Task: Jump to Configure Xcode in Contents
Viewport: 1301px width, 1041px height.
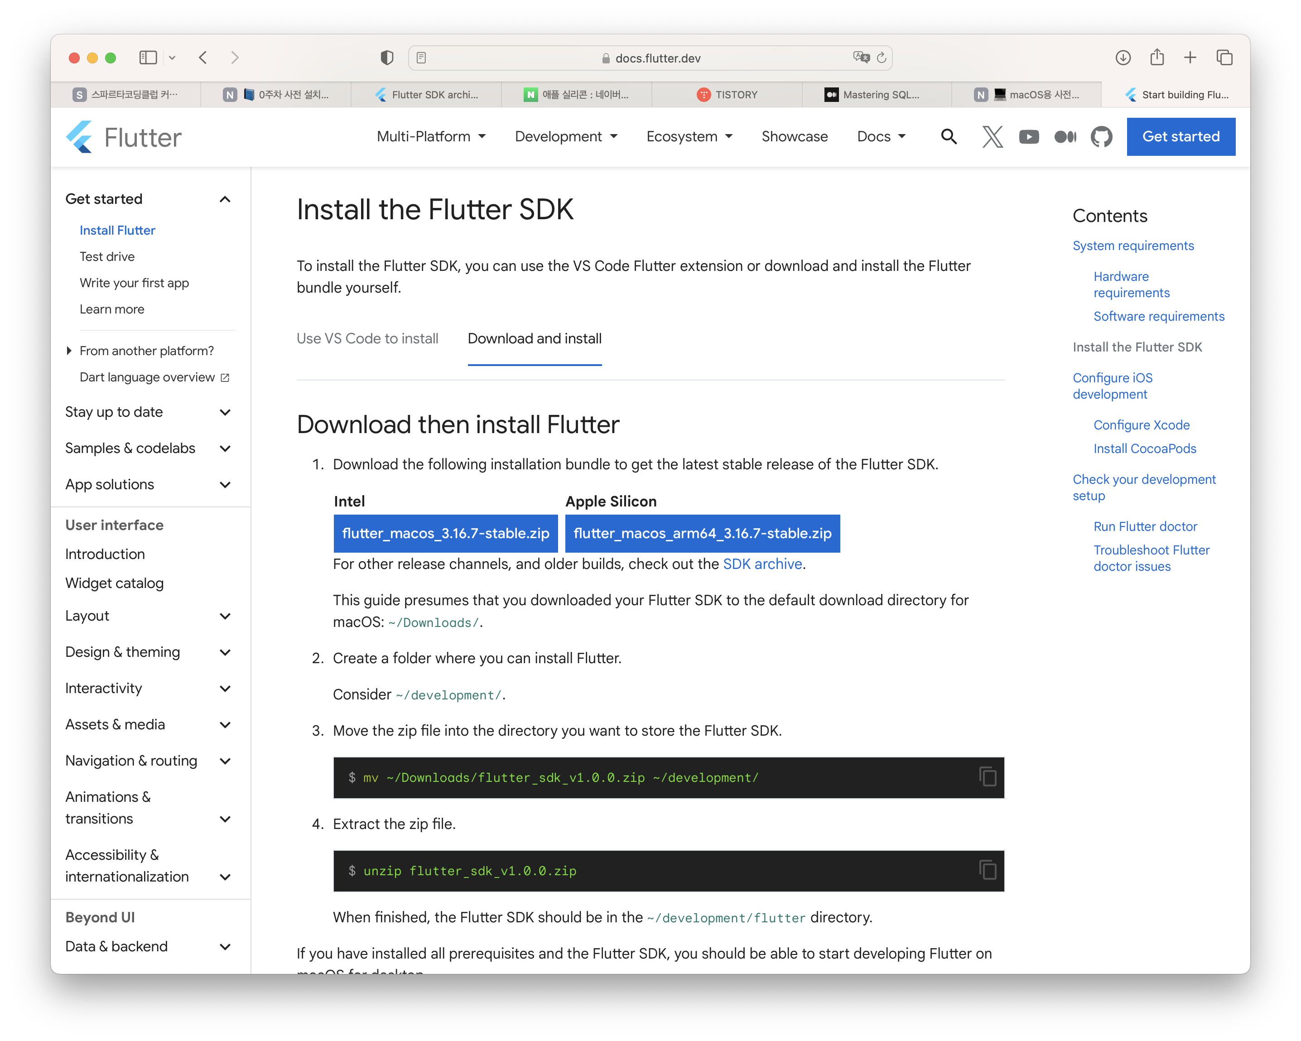Action: click(x=1142, y=425)
